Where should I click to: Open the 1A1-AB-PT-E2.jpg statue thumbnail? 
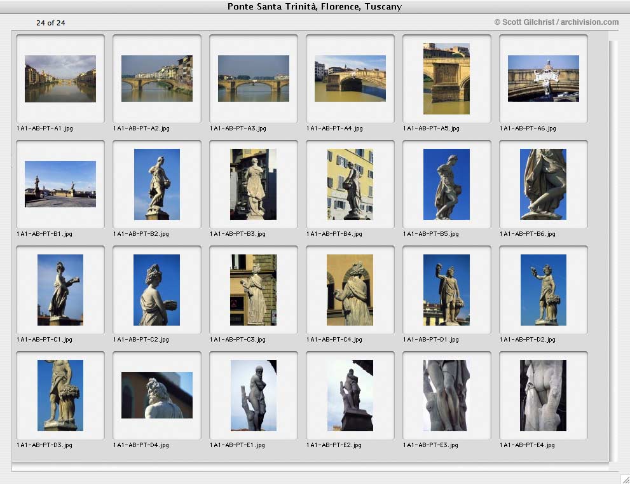coord(350,396)
